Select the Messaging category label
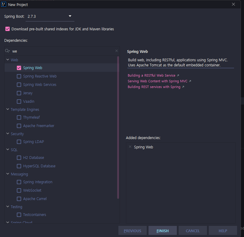This screenshot has height=237, width=244. (x=19, y=174)
